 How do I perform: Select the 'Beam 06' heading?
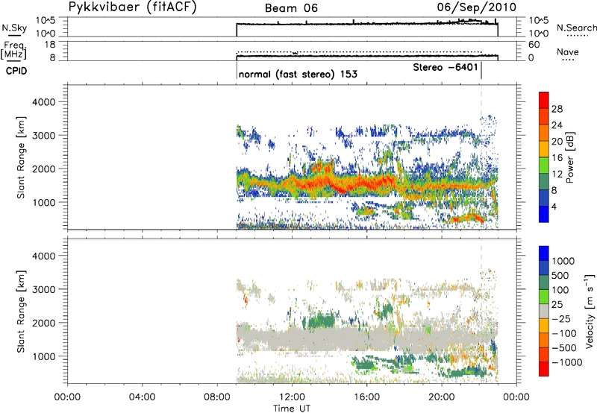[x=291, y=8]
